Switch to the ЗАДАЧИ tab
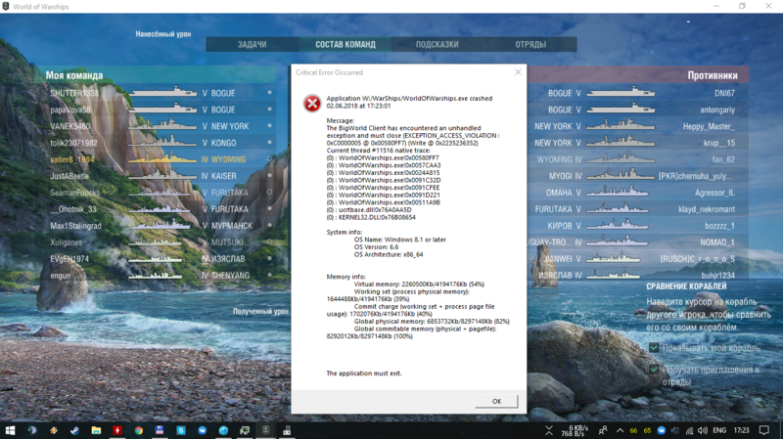The width and height of the screenshot is (783, 439). pos(253,44)
